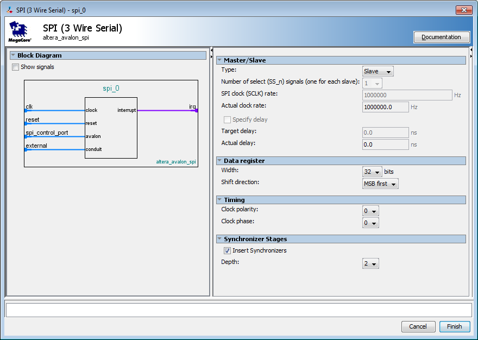This screenshot has width=478, height=340.
Task: Open the Type dropdown set to Slave
Action: (x=378, y=71)
